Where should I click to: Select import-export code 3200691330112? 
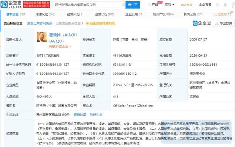125,74
